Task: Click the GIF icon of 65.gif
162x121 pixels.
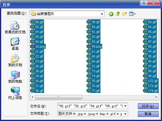Action: pyautogui.click(x=89, y=56)
